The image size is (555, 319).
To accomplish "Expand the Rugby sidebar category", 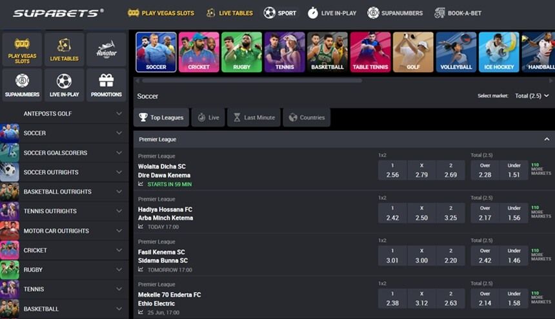I will (x=64, y=270).
